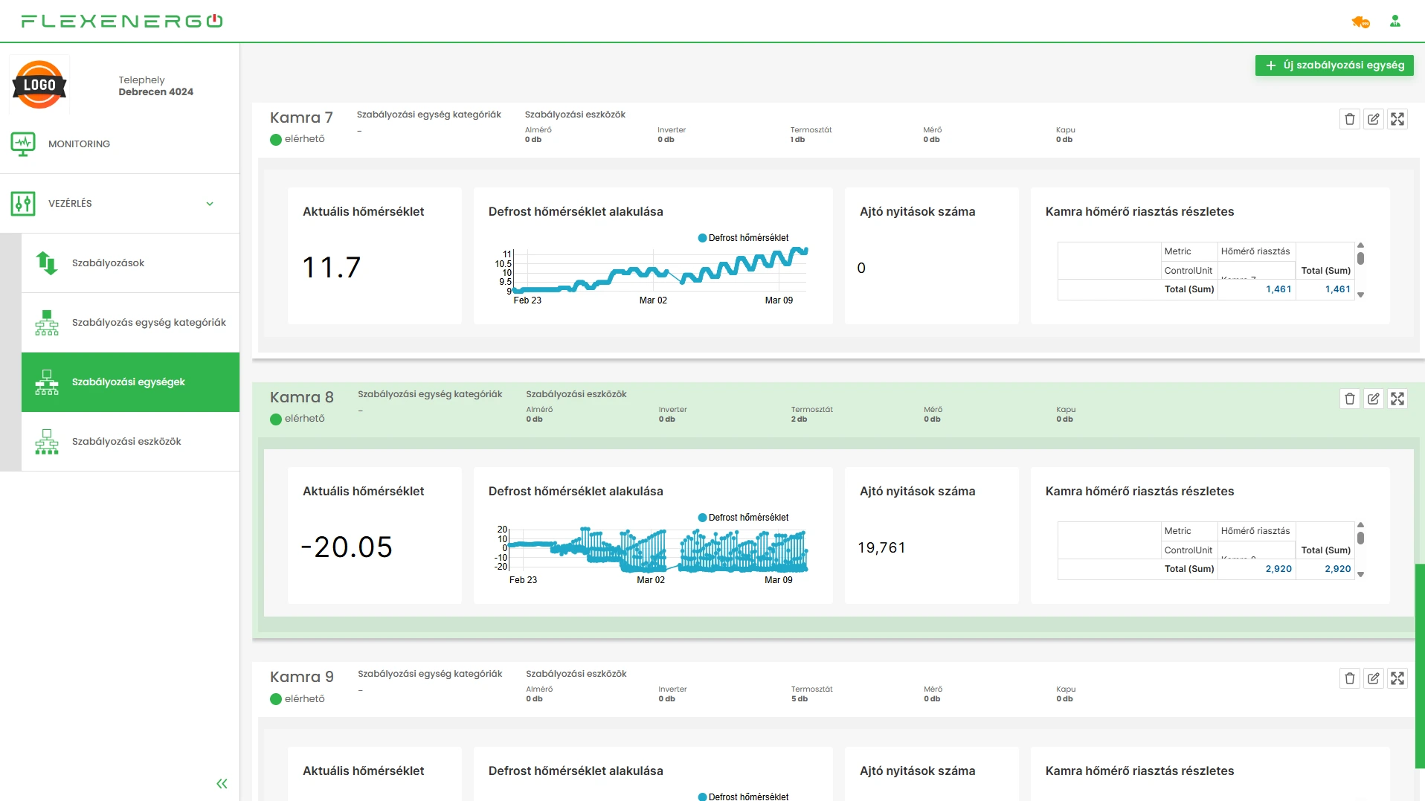Toggle Defrost hőmérséklet legend in Kamra 7 chart

743,238
